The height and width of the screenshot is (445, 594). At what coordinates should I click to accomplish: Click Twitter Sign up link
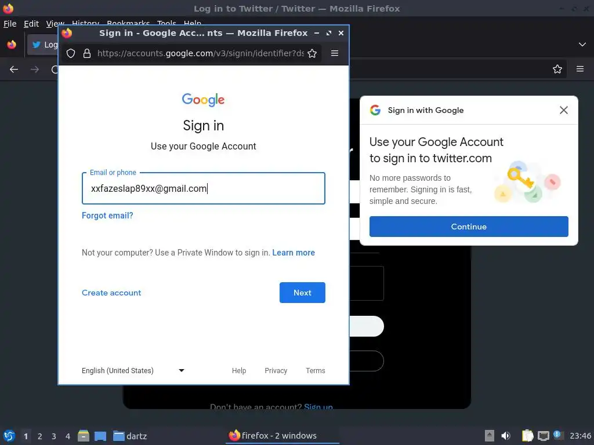(318, 406)
